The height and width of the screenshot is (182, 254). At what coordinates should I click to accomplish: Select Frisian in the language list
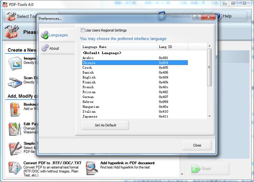(x=135, y=92)
